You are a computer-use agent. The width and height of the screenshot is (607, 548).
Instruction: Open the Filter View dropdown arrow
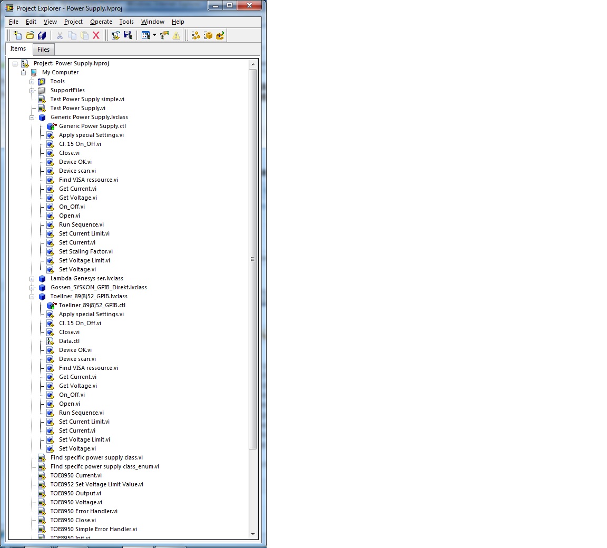pyautogui.click(x=154, y=35)
